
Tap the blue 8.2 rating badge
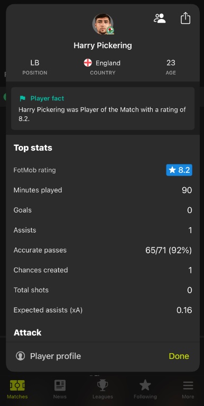click(179, 170)
